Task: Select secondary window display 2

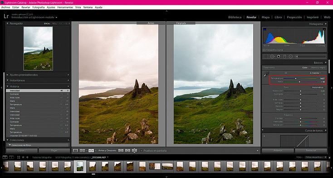Action: [11, 157]
